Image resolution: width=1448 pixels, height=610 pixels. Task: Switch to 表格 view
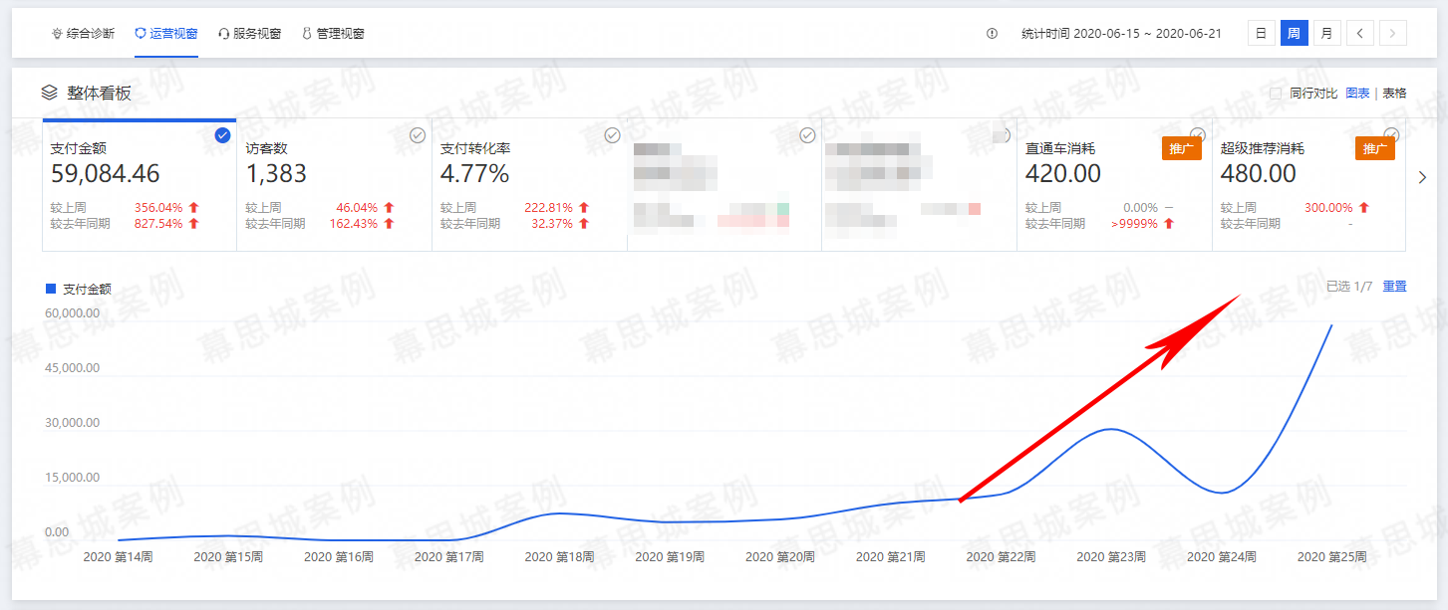point(1394,94)
